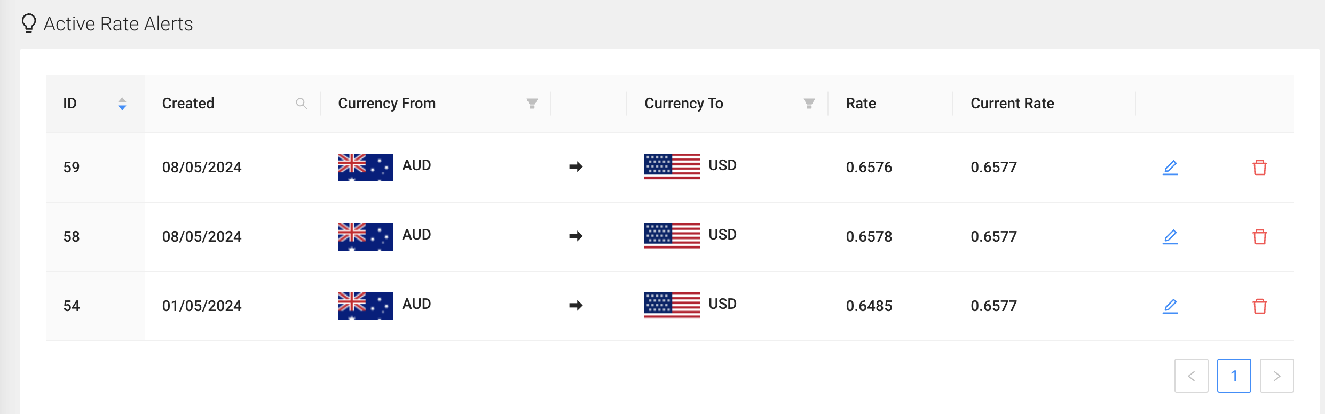Open the Currency From filter dropdown
The image size is (1325, 414).
(x=532, y=103)
